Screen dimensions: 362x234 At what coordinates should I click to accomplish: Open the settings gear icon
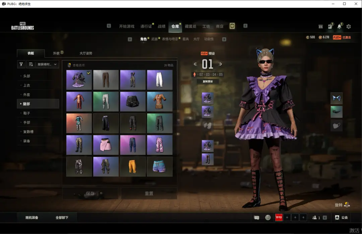[x=349, y=26]
